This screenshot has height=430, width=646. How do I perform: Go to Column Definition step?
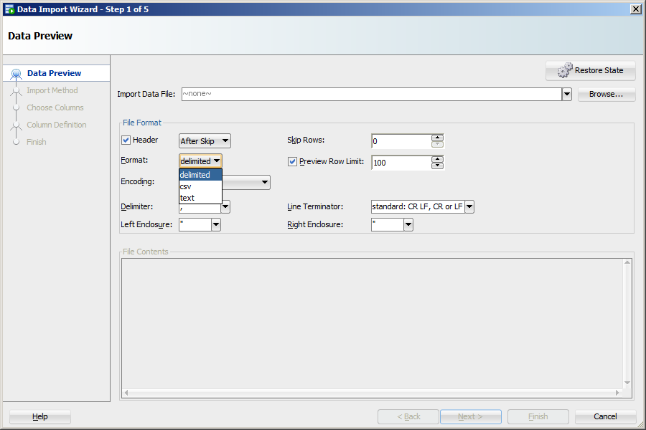coord(57,125)
